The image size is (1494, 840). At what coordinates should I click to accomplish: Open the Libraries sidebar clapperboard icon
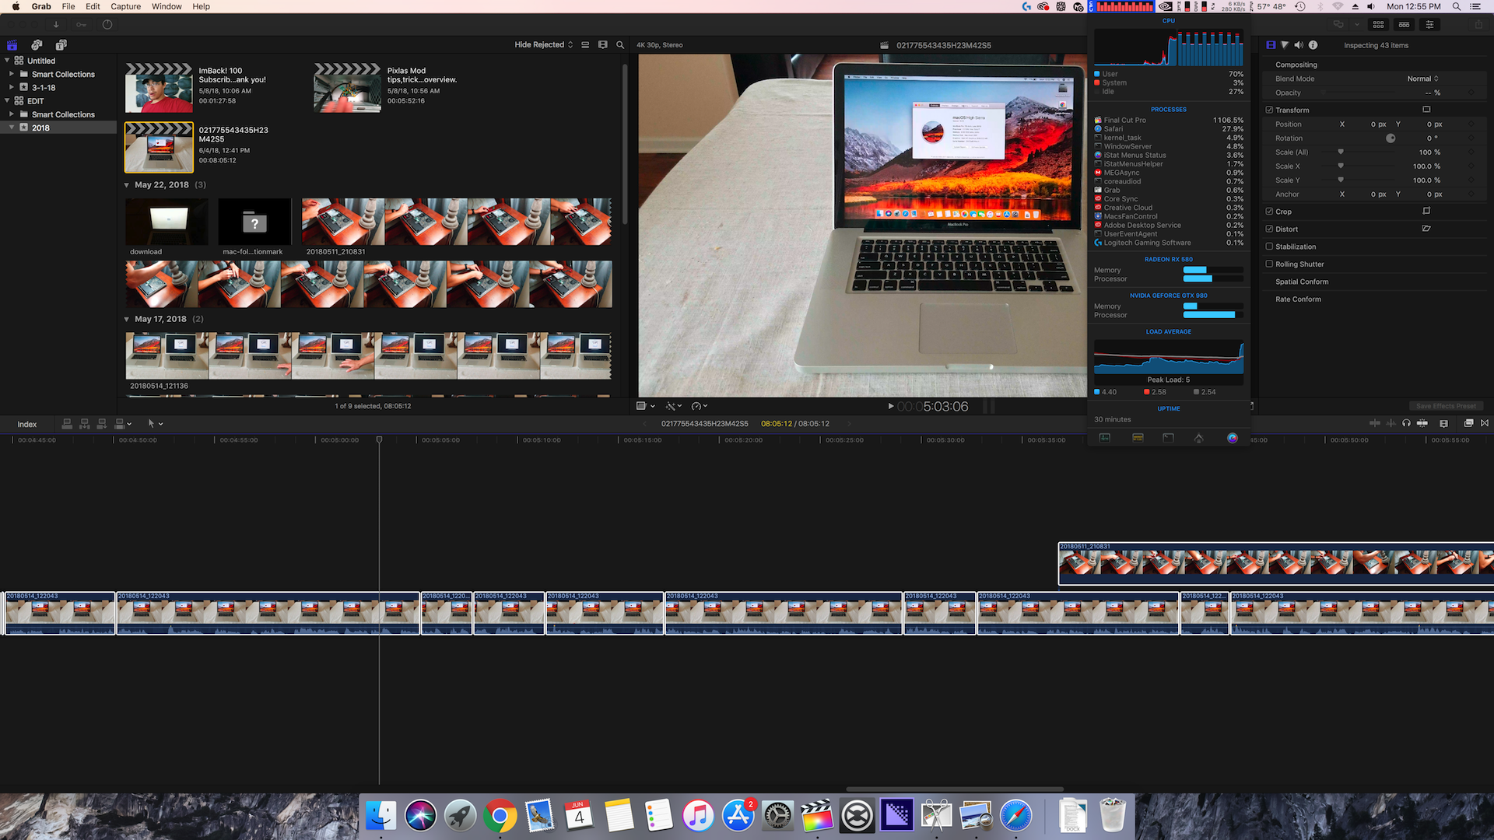(x=12, y=45)
